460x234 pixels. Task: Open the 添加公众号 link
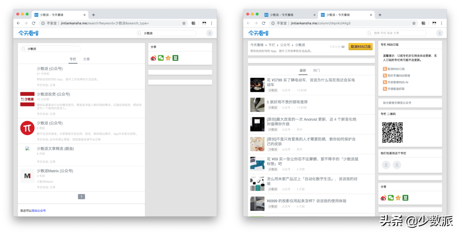(x=39, y=211)
